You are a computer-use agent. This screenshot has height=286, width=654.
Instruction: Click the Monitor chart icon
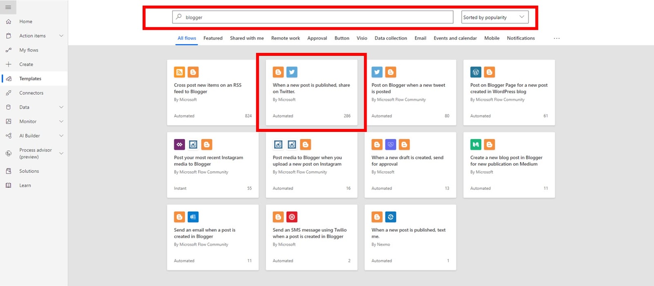click(x=9, y=122)
